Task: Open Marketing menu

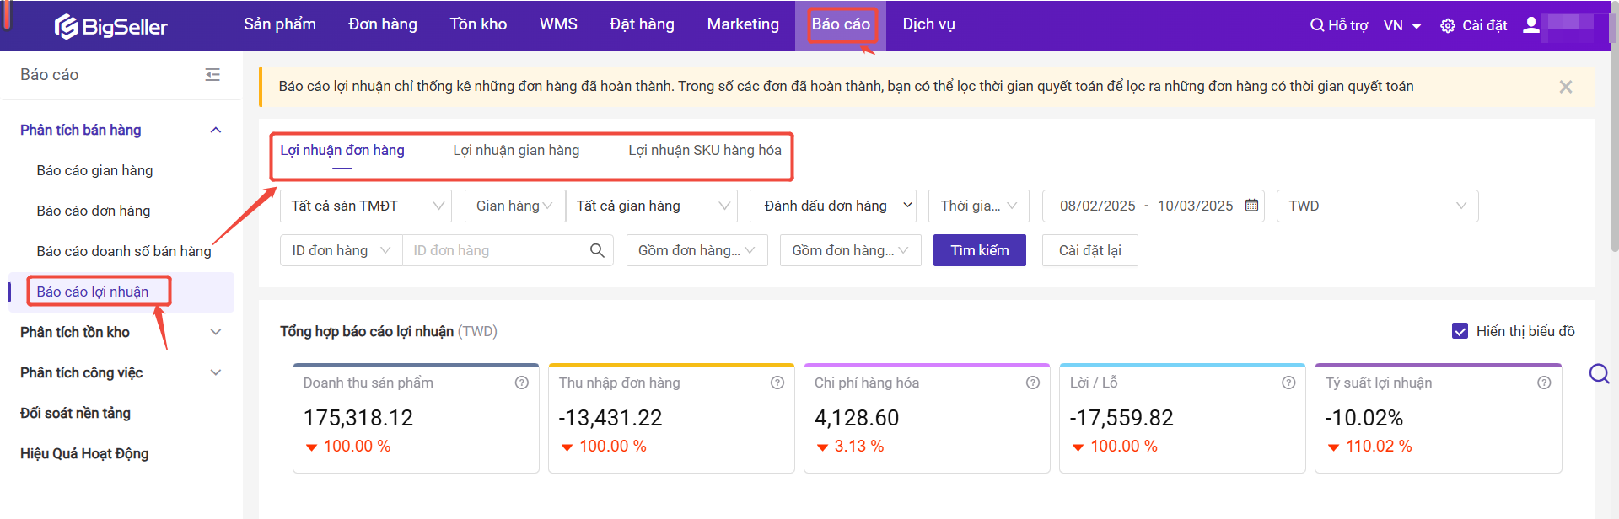Action: point(743,24)
